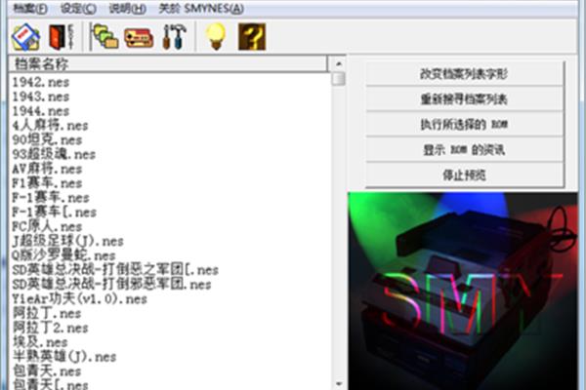The height and width of the screenshot is (390, 586).
Task: Select 1942.nes in the file list
Action: [41, 82]
